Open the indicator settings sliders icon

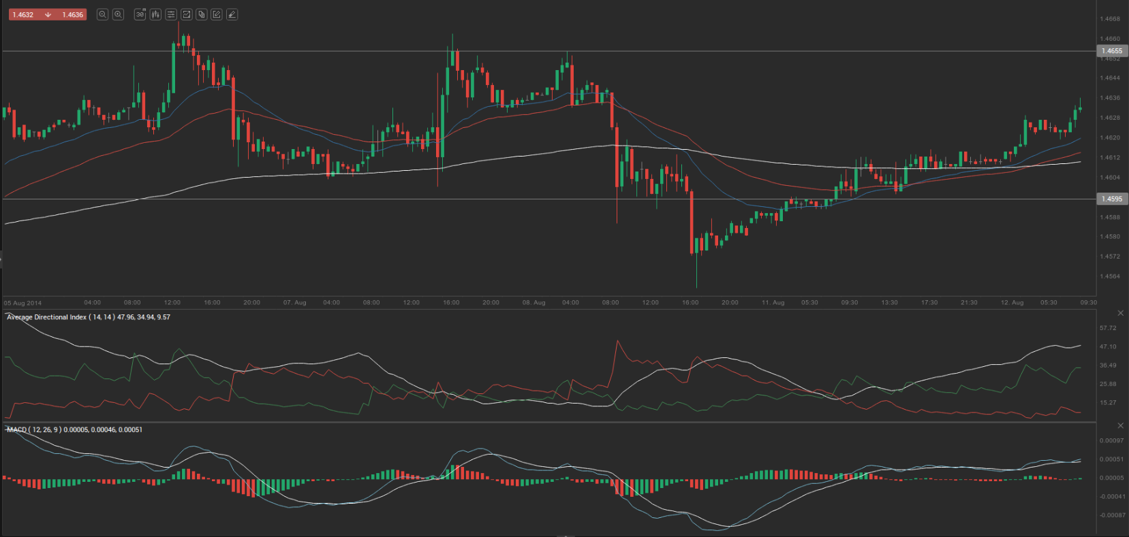171,14
